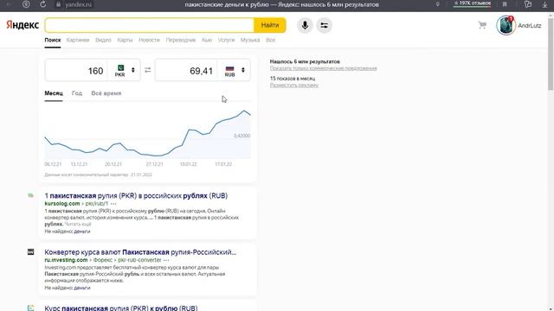Screen dimensions: 554x311
Task: Switch to Услуги tab
Action: pos(226,41)
